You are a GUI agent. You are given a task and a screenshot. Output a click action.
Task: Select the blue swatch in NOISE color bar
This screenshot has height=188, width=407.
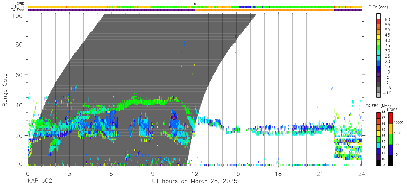pos(390,150)
